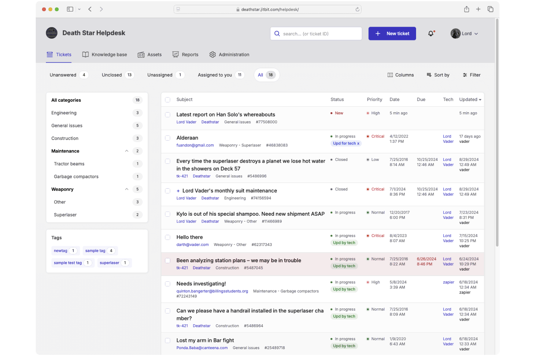The height and width of the screenshot is (356, 535).
Task: Open the Lord account dropdown
Action: pyautogui.click(x=465, y=33)
